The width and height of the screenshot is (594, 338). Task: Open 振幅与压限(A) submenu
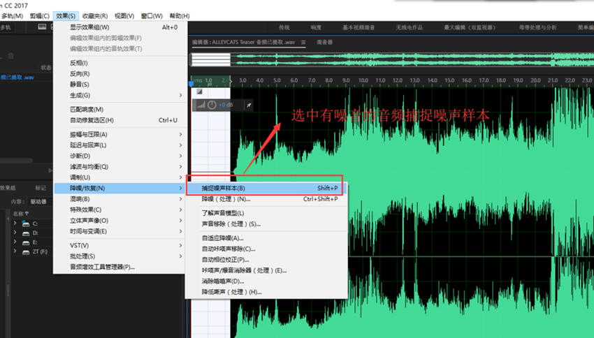point(89,134)
